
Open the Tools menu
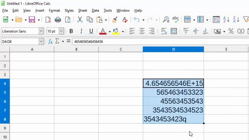point(108,10)
